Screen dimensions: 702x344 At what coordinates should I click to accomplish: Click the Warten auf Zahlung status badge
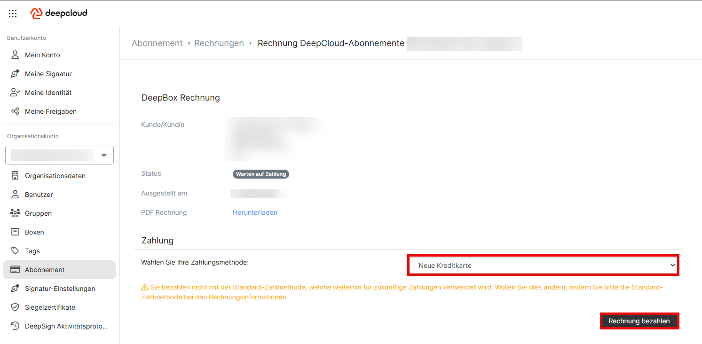coord(261,174)
